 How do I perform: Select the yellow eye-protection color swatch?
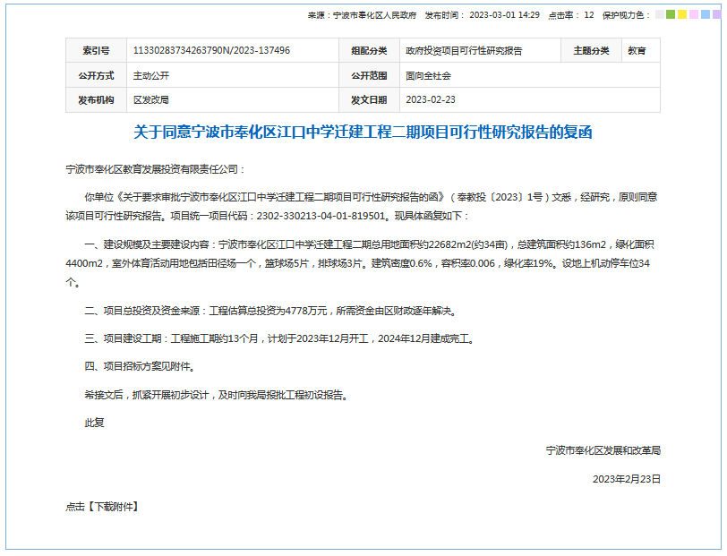tap(682, 15)
